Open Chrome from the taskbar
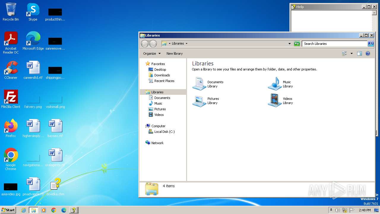The image size is (380, 214). [54, 210]
